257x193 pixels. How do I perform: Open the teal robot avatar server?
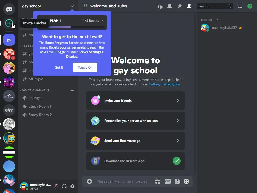[x=9, y=138]
